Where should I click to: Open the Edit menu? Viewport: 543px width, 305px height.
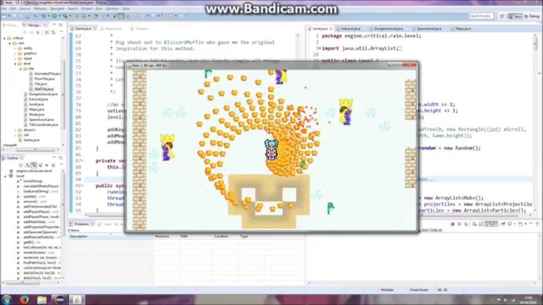[x=13, y=8]
